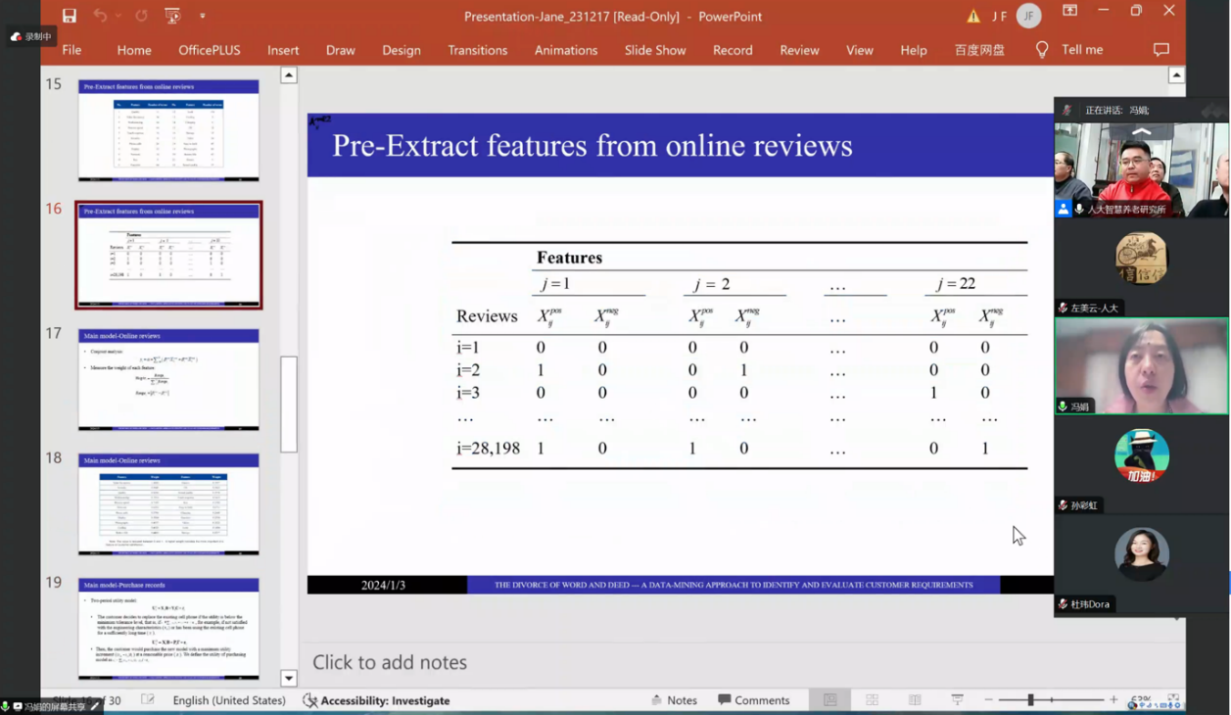
Task: Click the Normal view icon in status bar
Action: coord(829,700)
